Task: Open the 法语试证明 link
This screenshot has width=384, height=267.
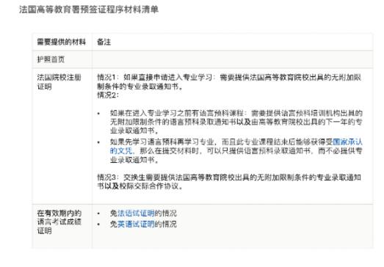Action: tap(136, 213)
